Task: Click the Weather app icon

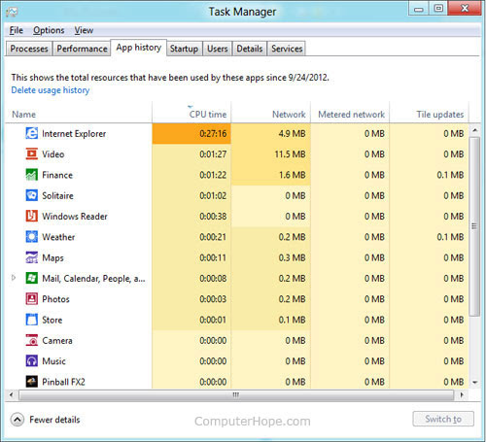Action: 32,237
